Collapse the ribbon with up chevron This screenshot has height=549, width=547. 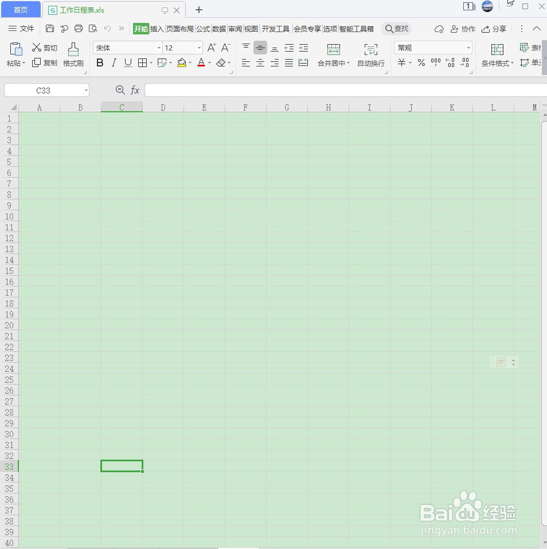click(x=537, y=29)
